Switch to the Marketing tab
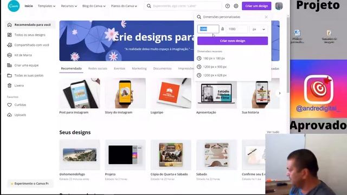Viewport: 347px width, 195px height. point(139,69)
